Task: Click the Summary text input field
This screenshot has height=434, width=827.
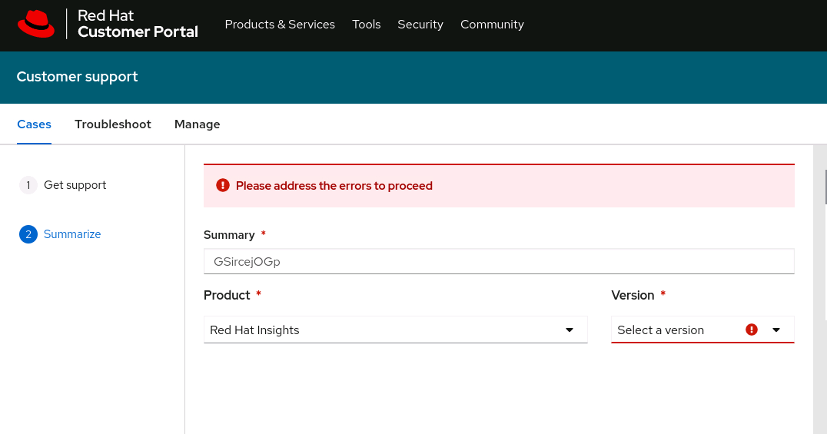Action: (x=499, y=261)
